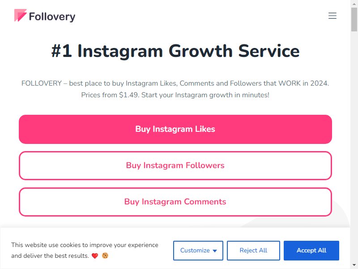Click the Prices from $1.49 line
This screenshot has width=358, height=269.
175,95
